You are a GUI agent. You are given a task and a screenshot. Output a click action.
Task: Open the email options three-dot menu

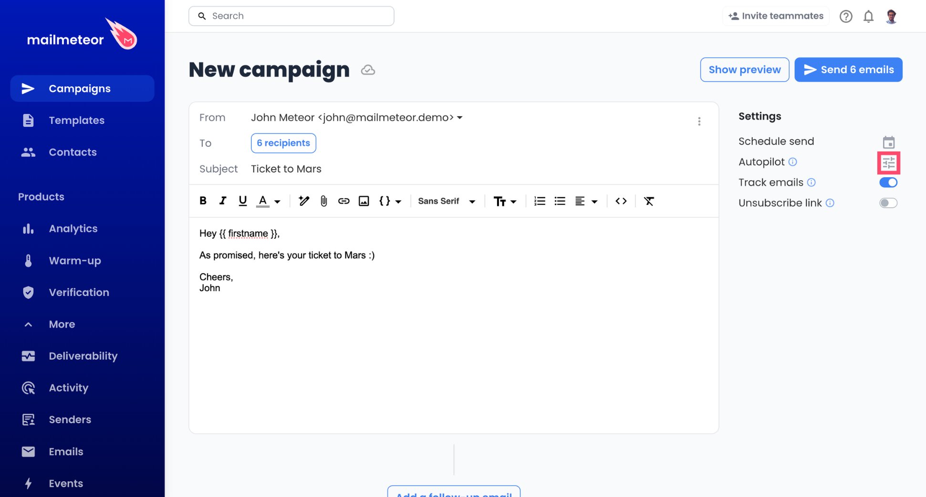[x=699, y=122]
